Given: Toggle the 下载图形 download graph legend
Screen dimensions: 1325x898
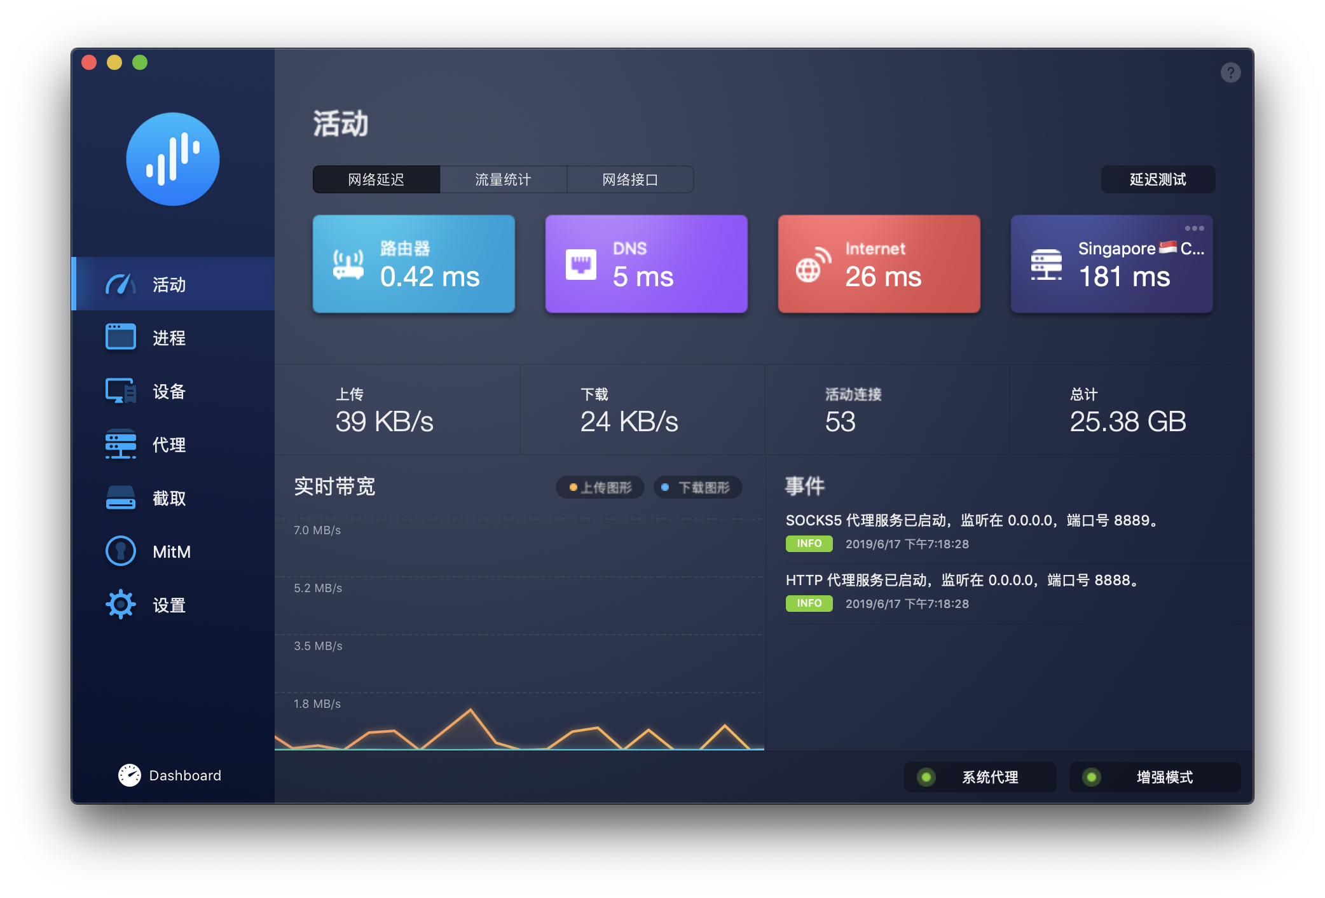Looking at the screenshot, I should point(697,487).
